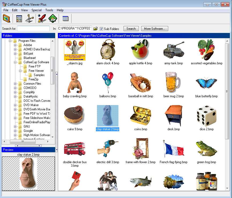This screenshot has height=198, width=232.
Task: Open the Special menu
Action: tap(36, 10)
